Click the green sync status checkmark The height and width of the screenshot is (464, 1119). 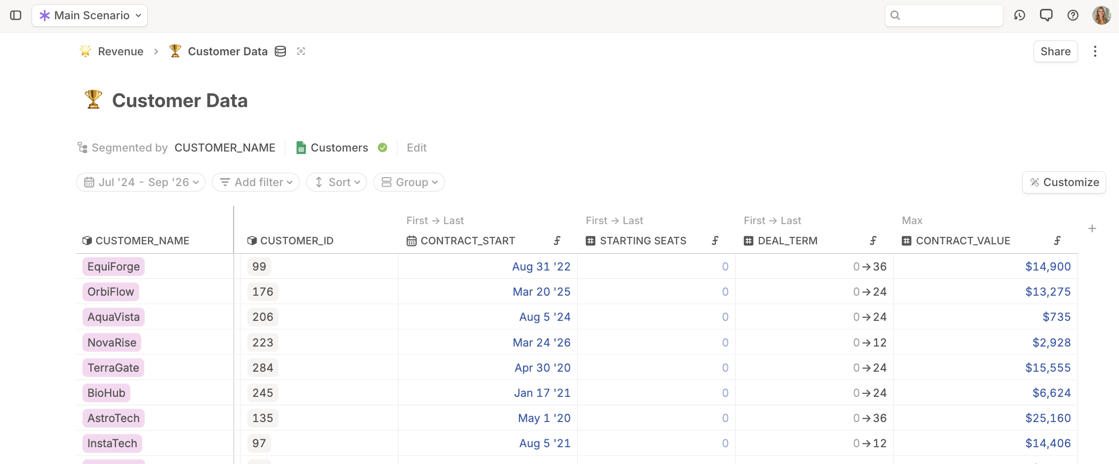tap(383, 148)
